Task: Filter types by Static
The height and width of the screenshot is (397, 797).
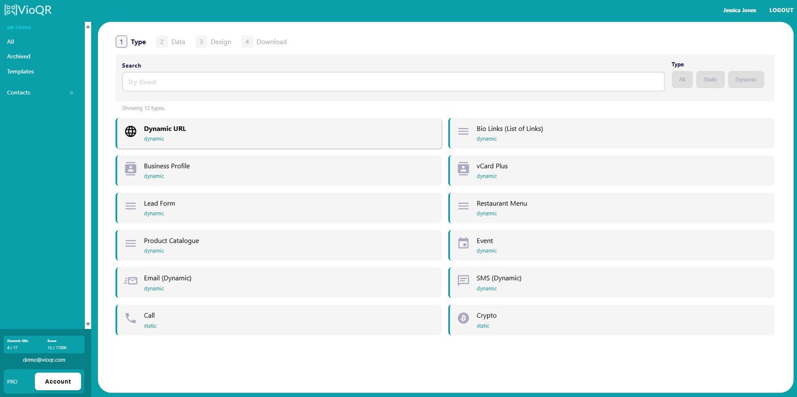Action: coord(710,80)
